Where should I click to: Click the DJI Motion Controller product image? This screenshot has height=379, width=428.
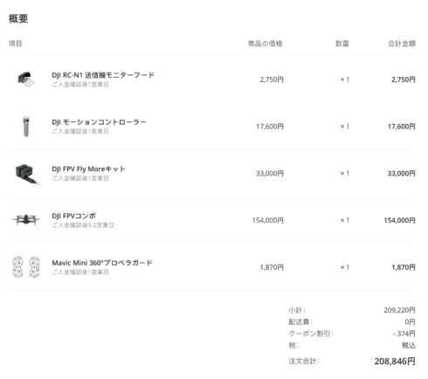click(26, 127)
